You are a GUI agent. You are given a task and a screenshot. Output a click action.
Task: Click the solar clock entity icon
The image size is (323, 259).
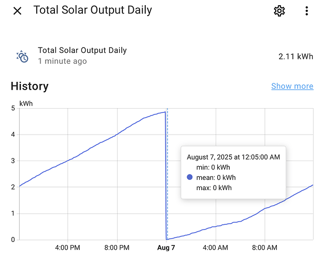pos(22,56)
